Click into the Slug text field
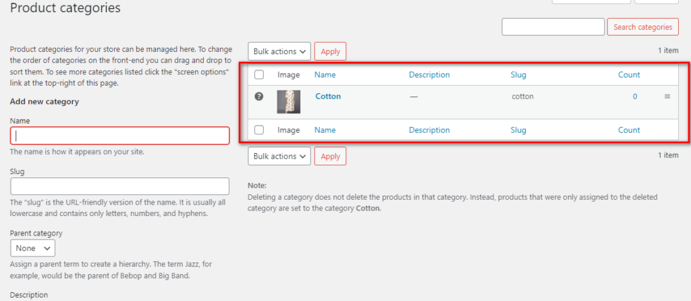 click(120, 186)
